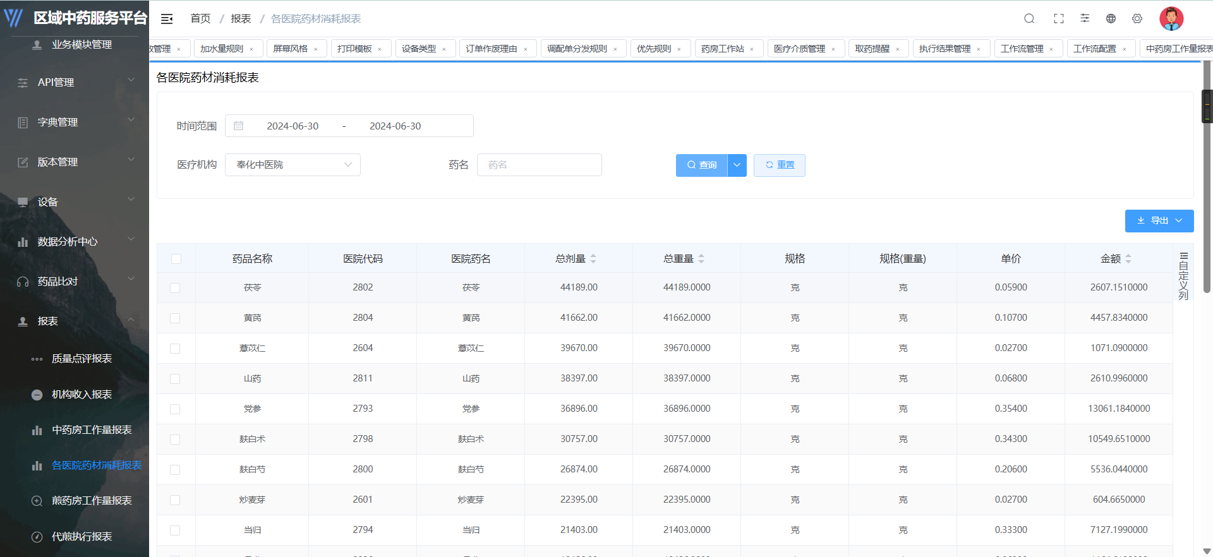The height and width of the screenshot is (557, 1213).
Task: Close the 打印模板 tab
Action: coord(380,49)
